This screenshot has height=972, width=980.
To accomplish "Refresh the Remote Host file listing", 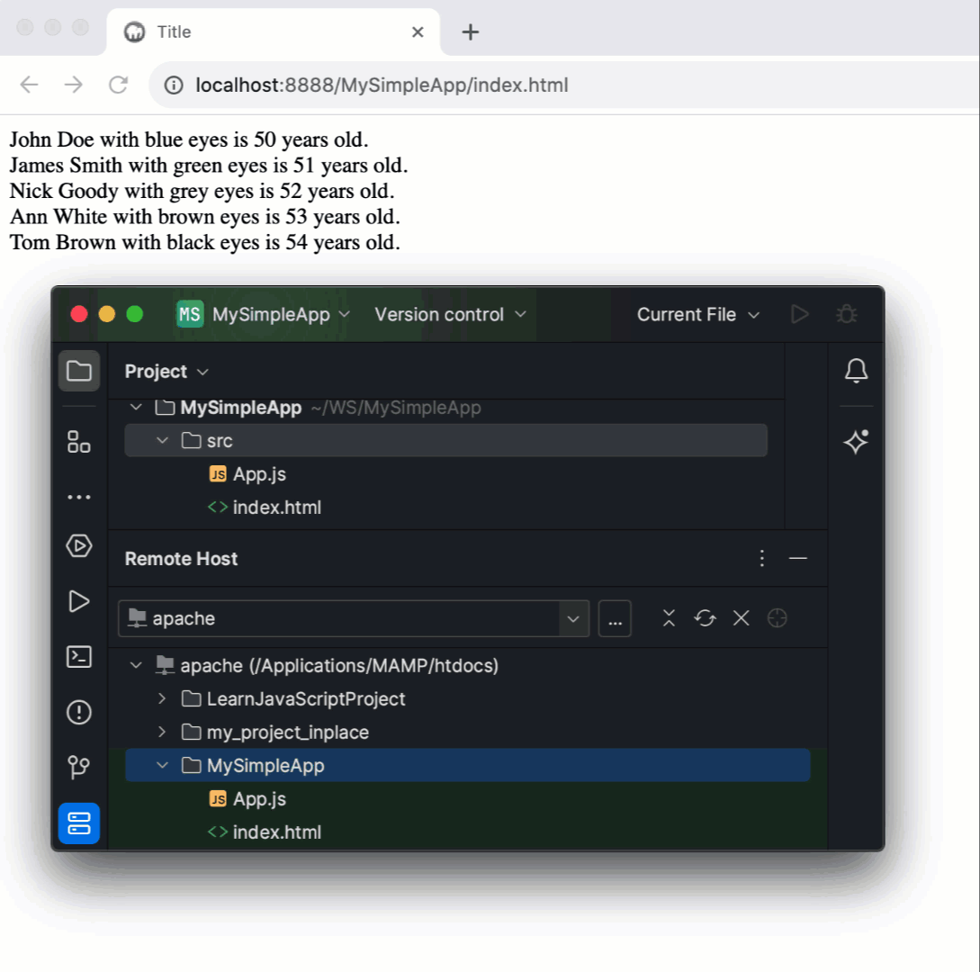I will coord(705,618).
